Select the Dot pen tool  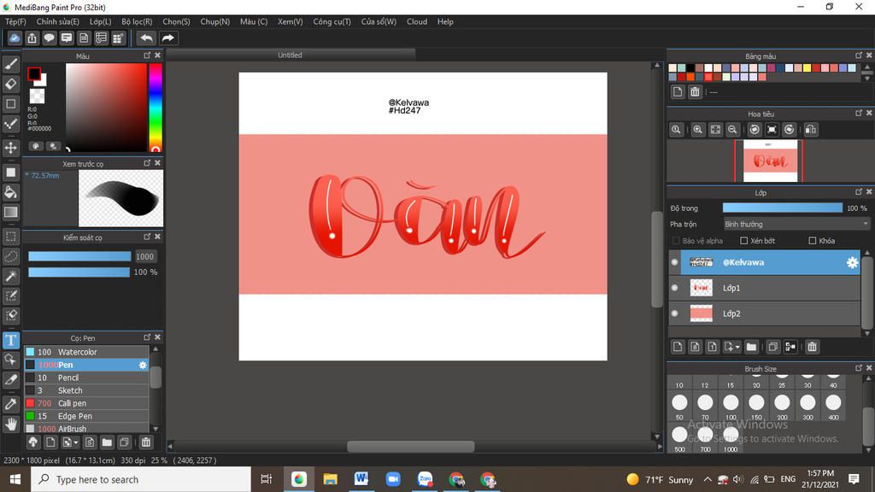pyautogui.click(x=10, y=124)
